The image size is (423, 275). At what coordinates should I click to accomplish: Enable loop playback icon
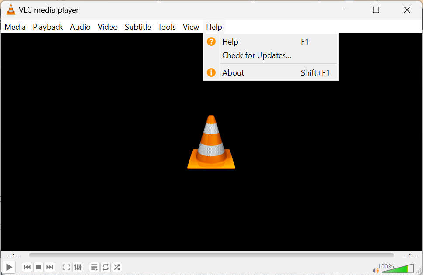tap(105, 267)
